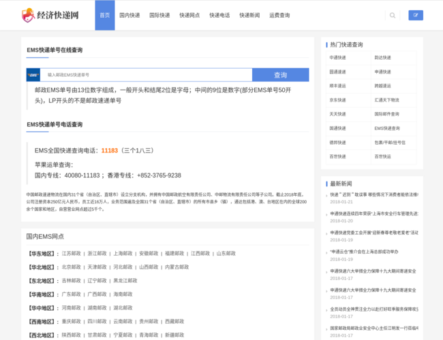Select 江苏邮政 under 华东地区

71,254
